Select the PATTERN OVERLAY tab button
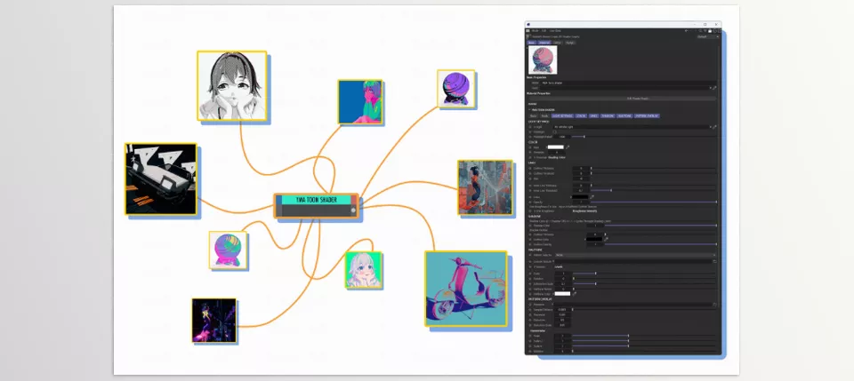854x381 pixels. (647, 115)
